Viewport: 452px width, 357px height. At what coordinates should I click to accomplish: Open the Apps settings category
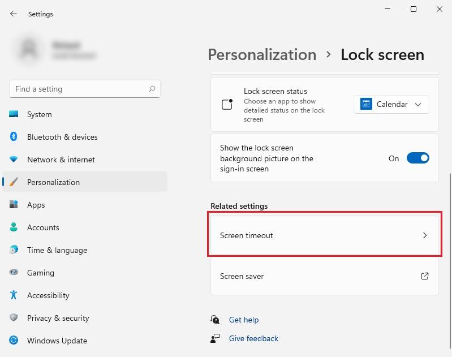click(x=36, y=205)
